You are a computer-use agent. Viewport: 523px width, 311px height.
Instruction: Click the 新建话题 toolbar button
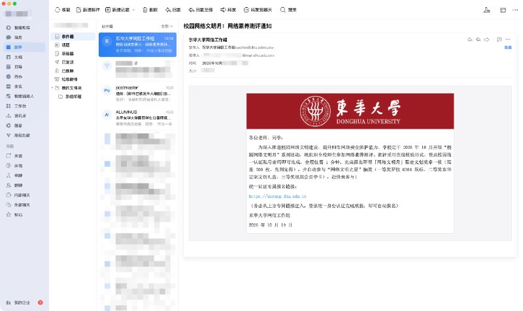click(x=118, y=10)
